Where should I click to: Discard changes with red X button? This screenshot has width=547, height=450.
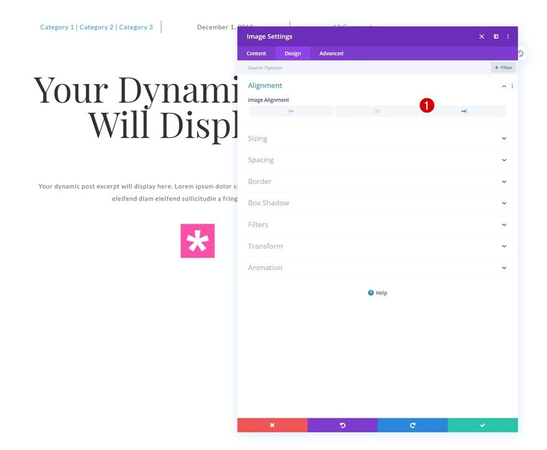point(272,425)
